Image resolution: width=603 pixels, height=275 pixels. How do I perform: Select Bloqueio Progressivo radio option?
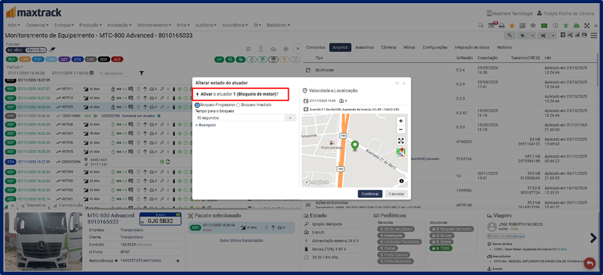[197, 105]
